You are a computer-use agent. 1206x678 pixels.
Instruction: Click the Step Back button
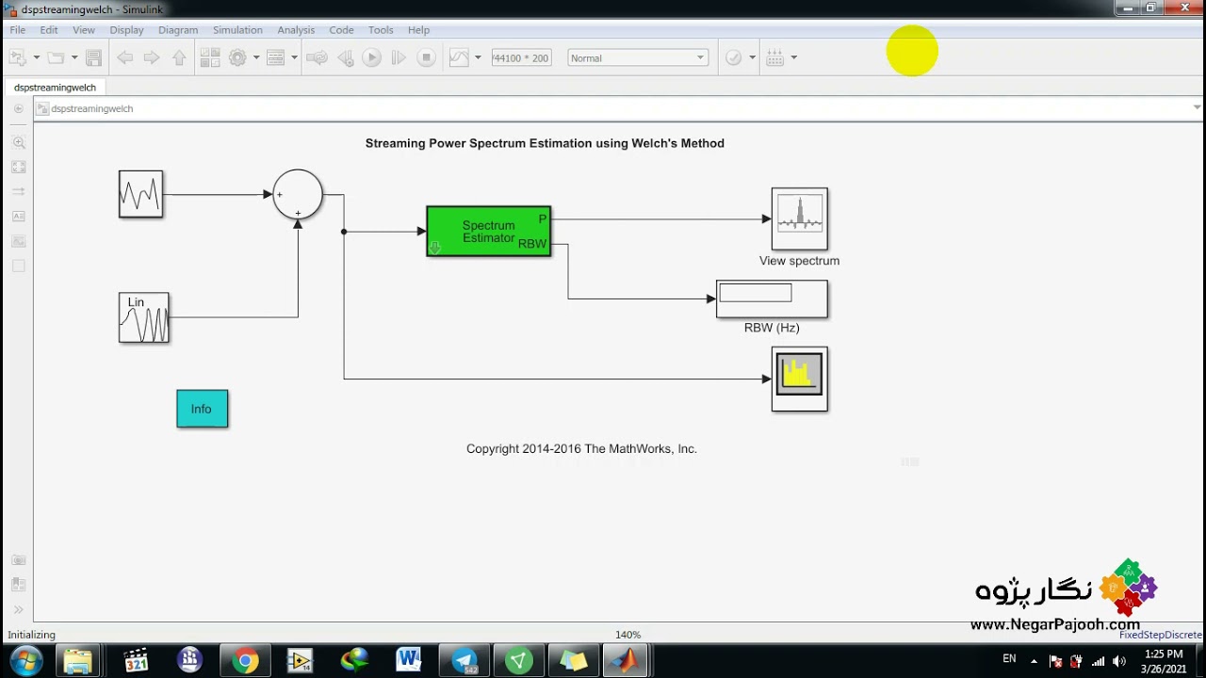point(346,57)
